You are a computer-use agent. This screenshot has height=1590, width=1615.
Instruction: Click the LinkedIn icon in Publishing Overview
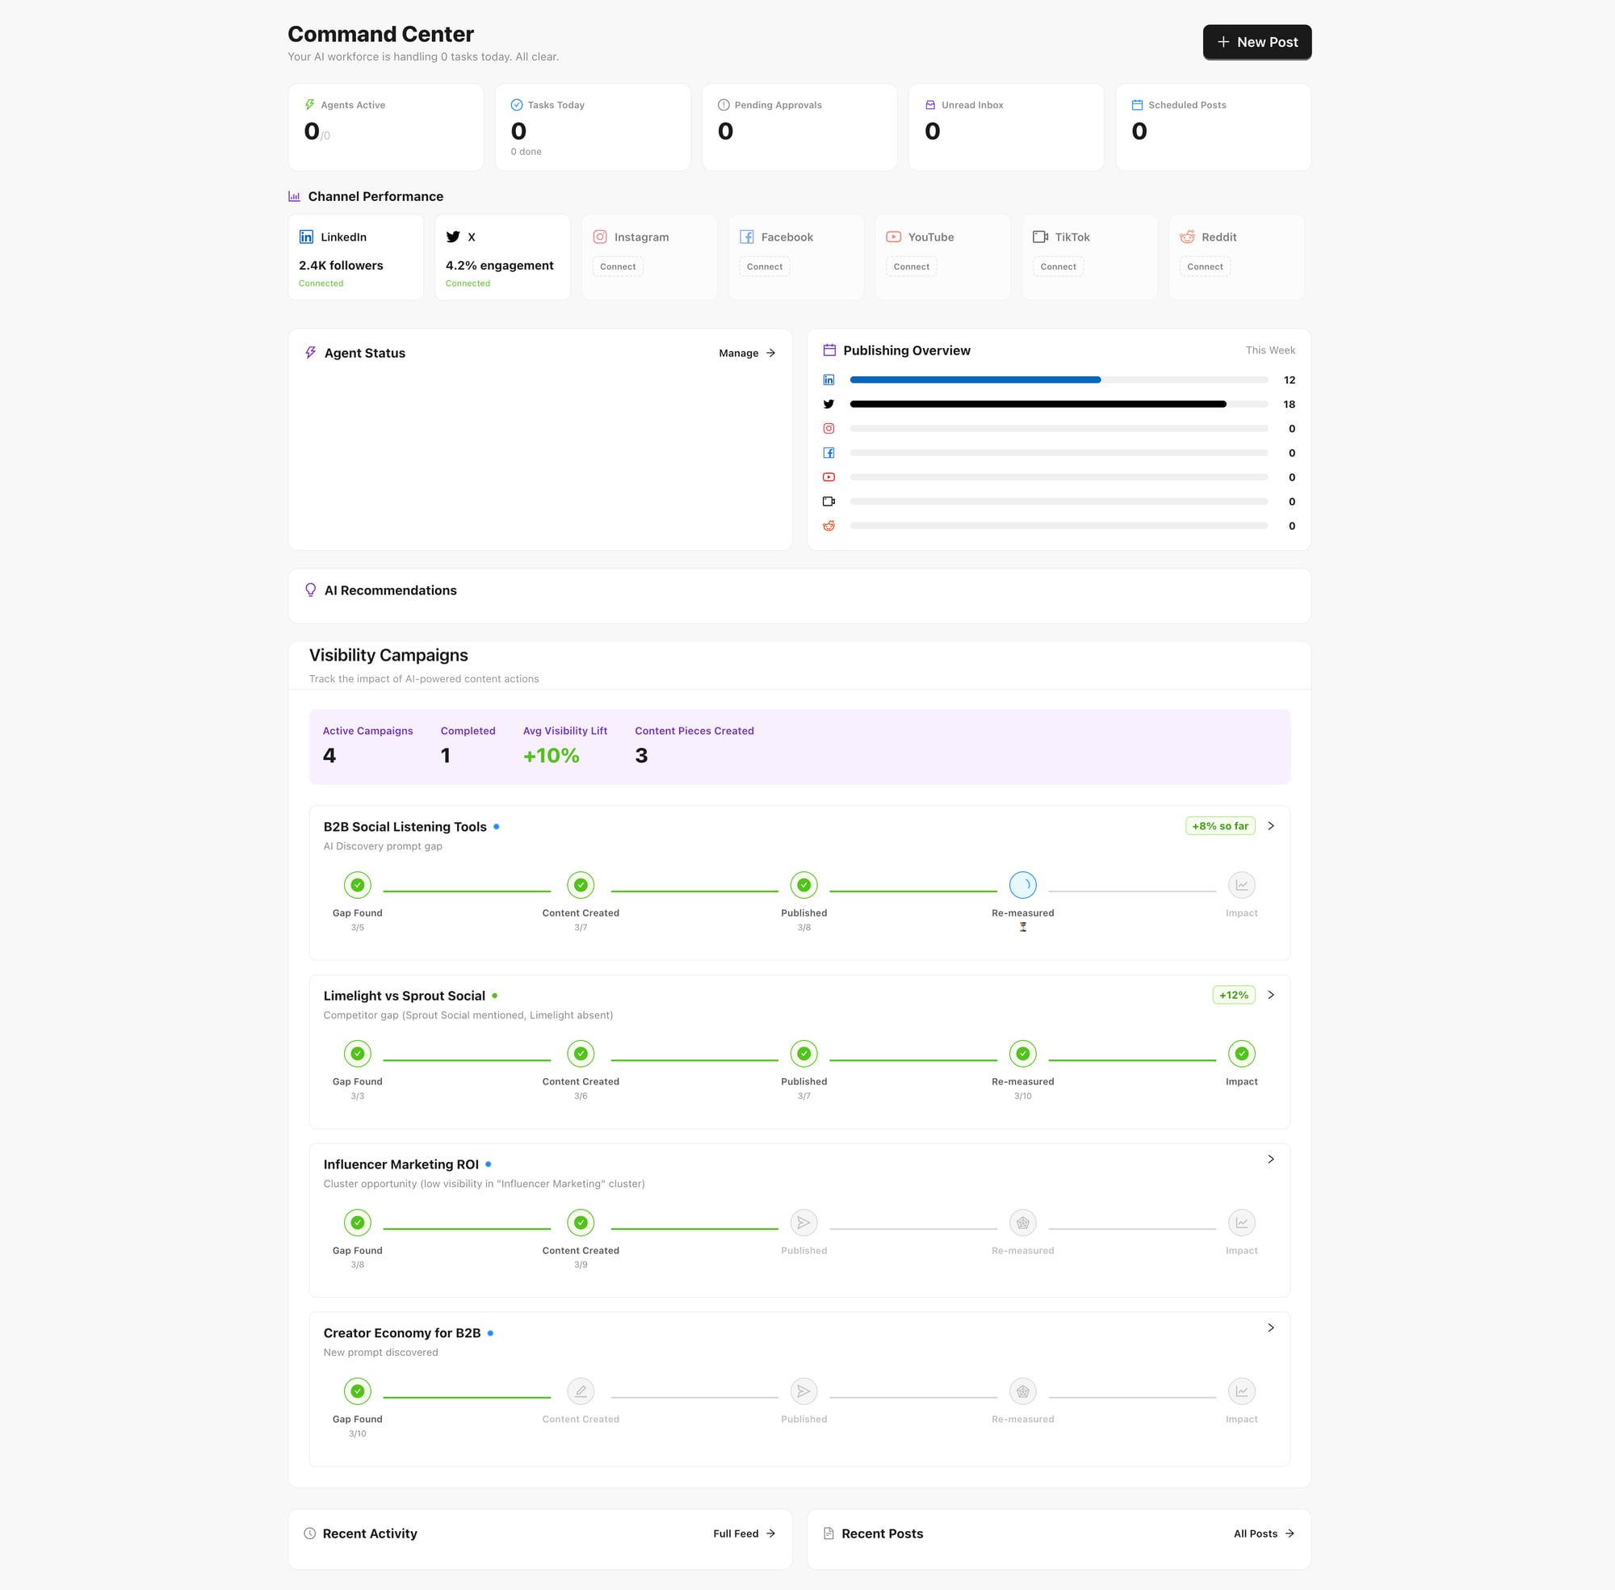pyautogui.click(x=828, y=379)
